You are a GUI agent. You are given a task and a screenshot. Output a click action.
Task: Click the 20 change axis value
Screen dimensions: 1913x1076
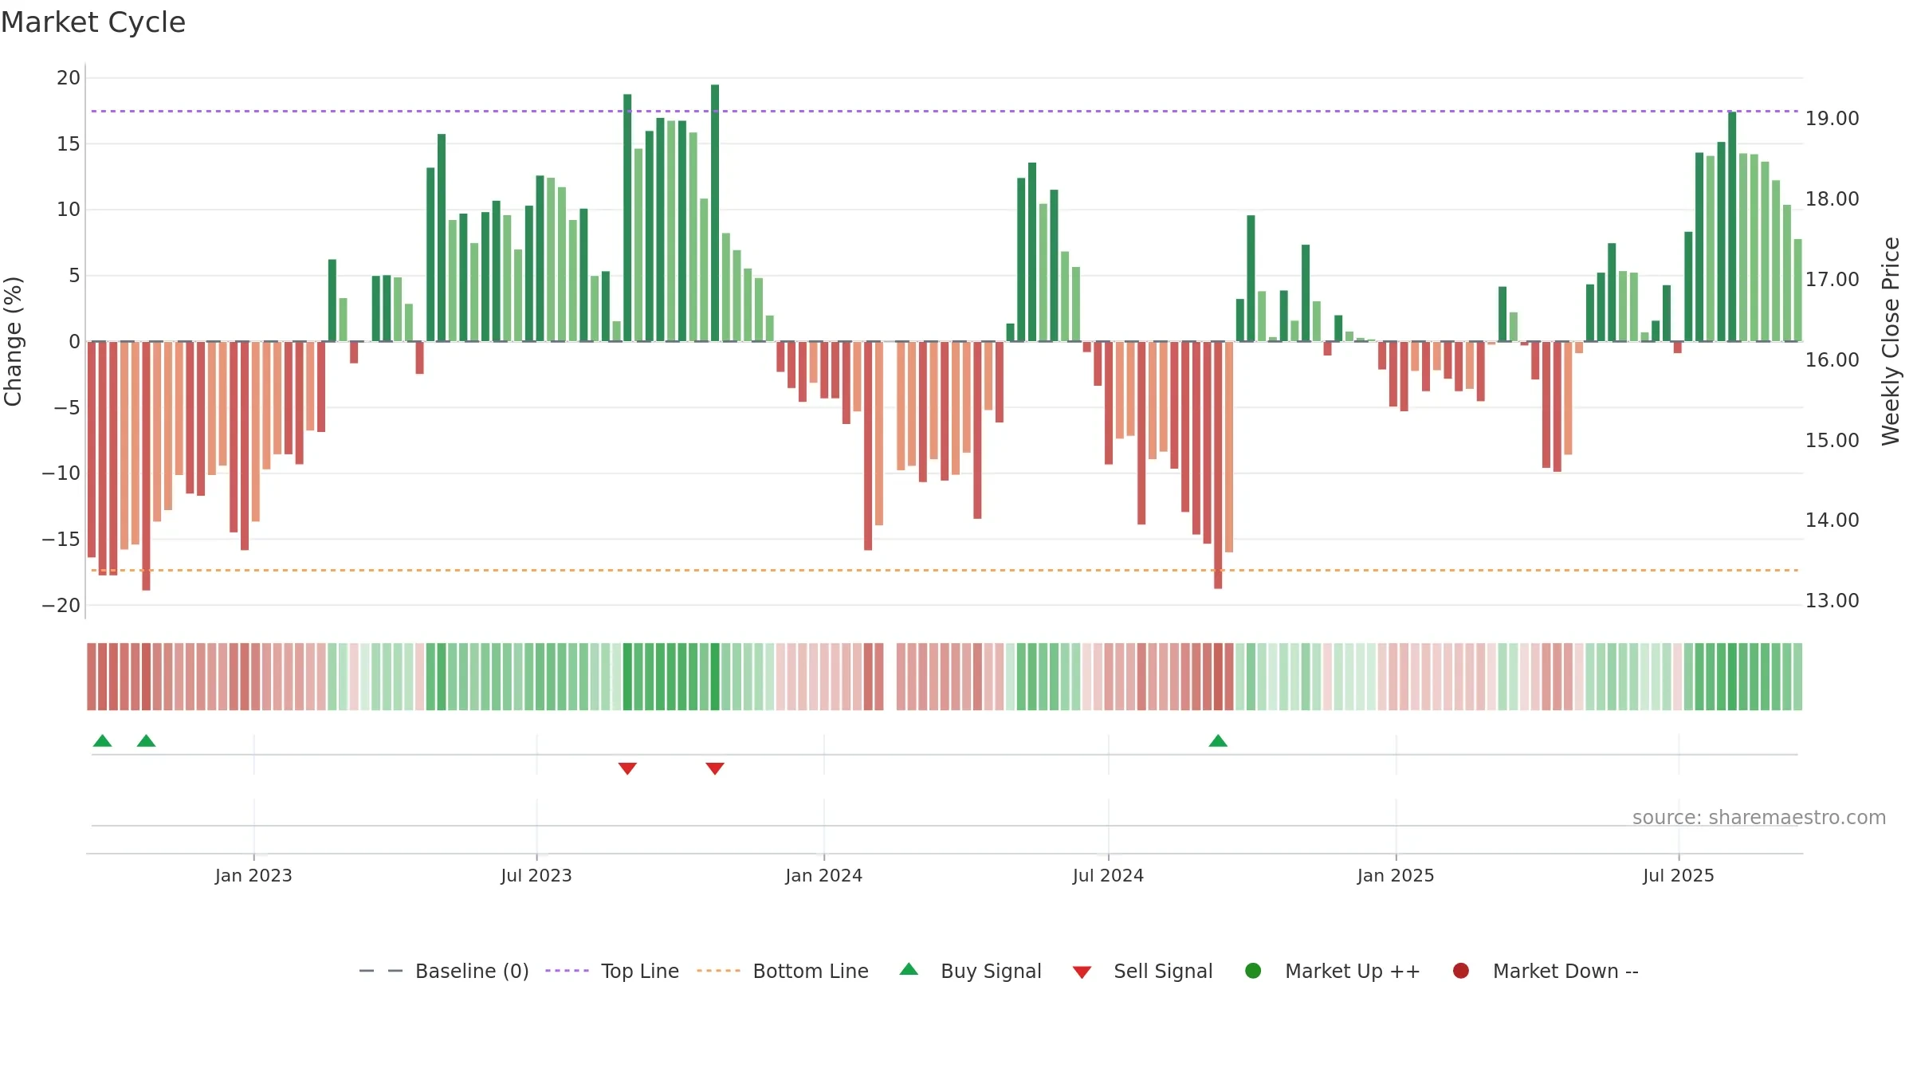(x=69, y=78)
